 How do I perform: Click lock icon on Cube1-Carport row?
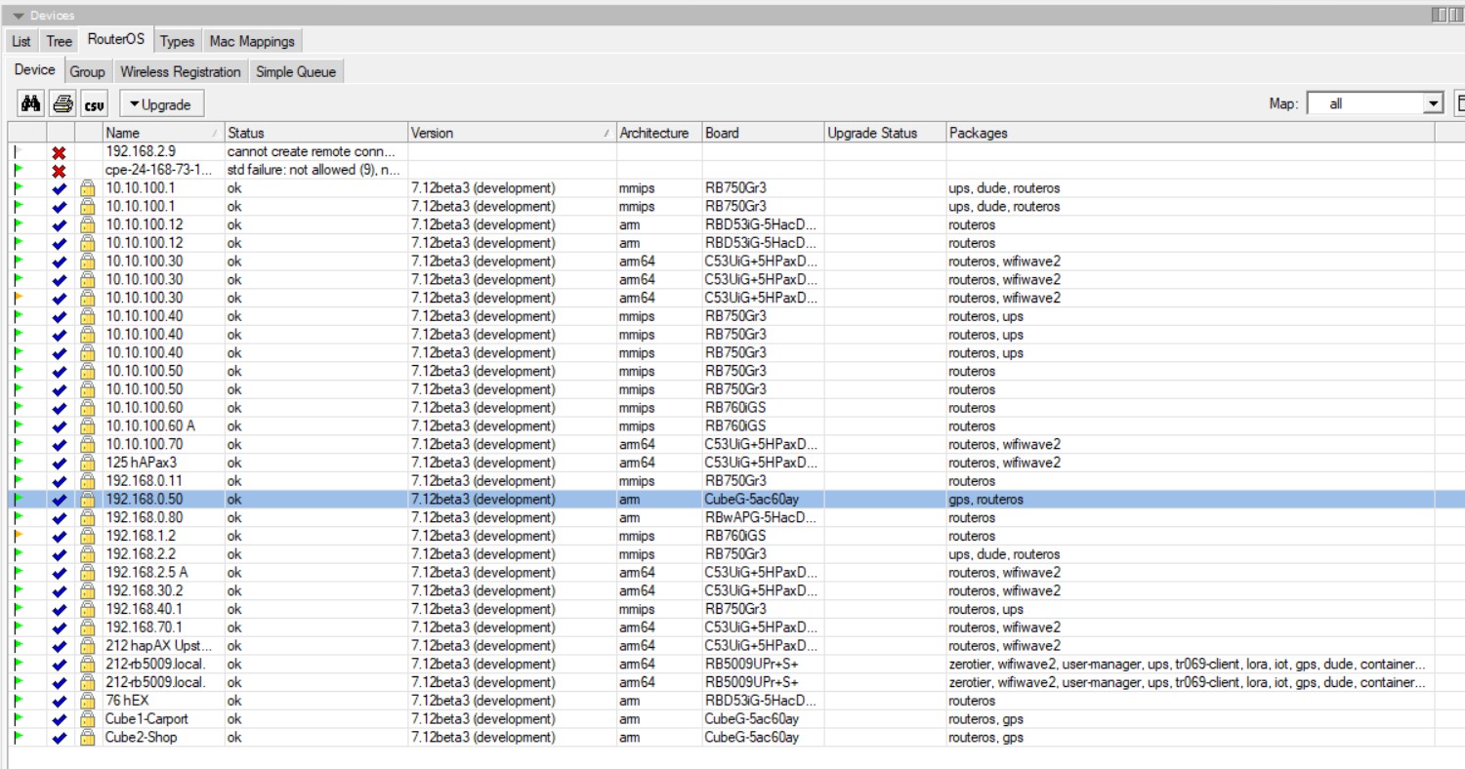tap(88, 719)
